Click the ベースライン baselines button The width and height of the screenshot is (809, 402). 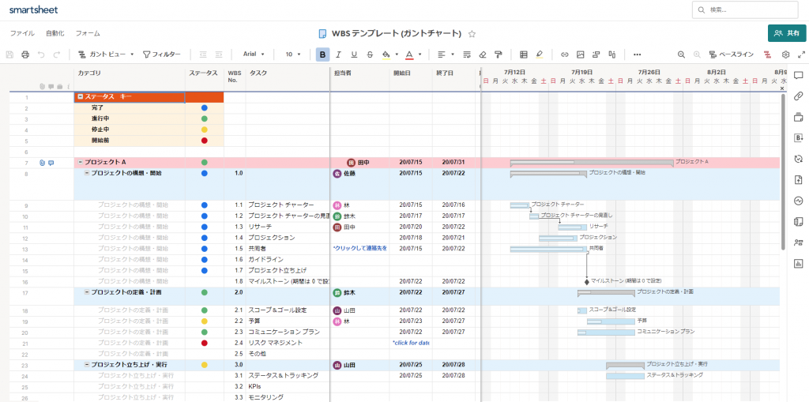point(731,54)
